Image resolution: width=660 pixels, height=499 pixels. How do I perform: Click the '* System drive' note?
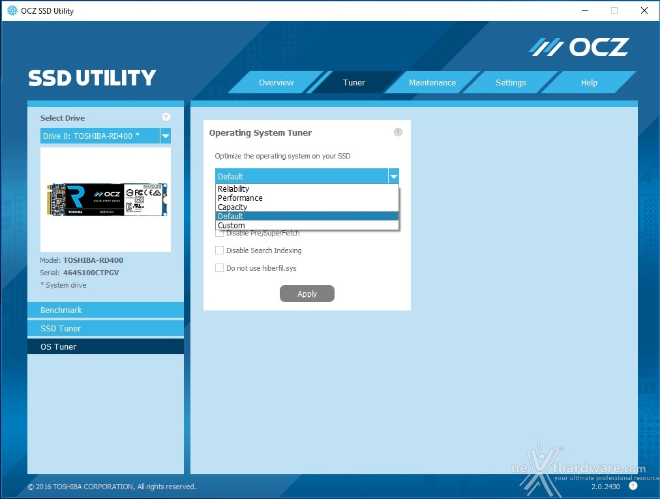pos(63,285)
